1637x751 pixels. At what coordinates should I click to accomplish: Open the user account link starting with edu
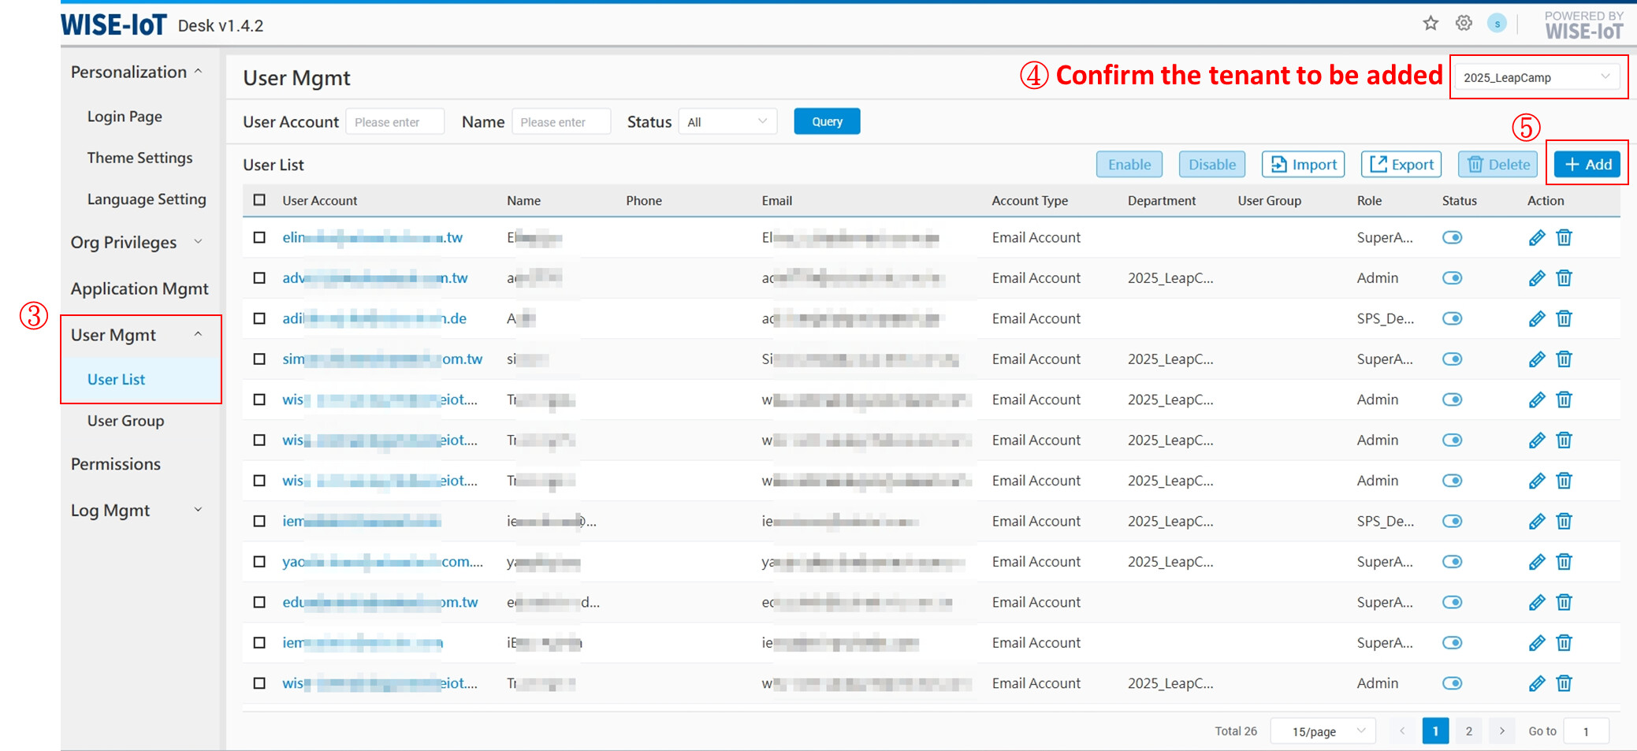point(380,602)
